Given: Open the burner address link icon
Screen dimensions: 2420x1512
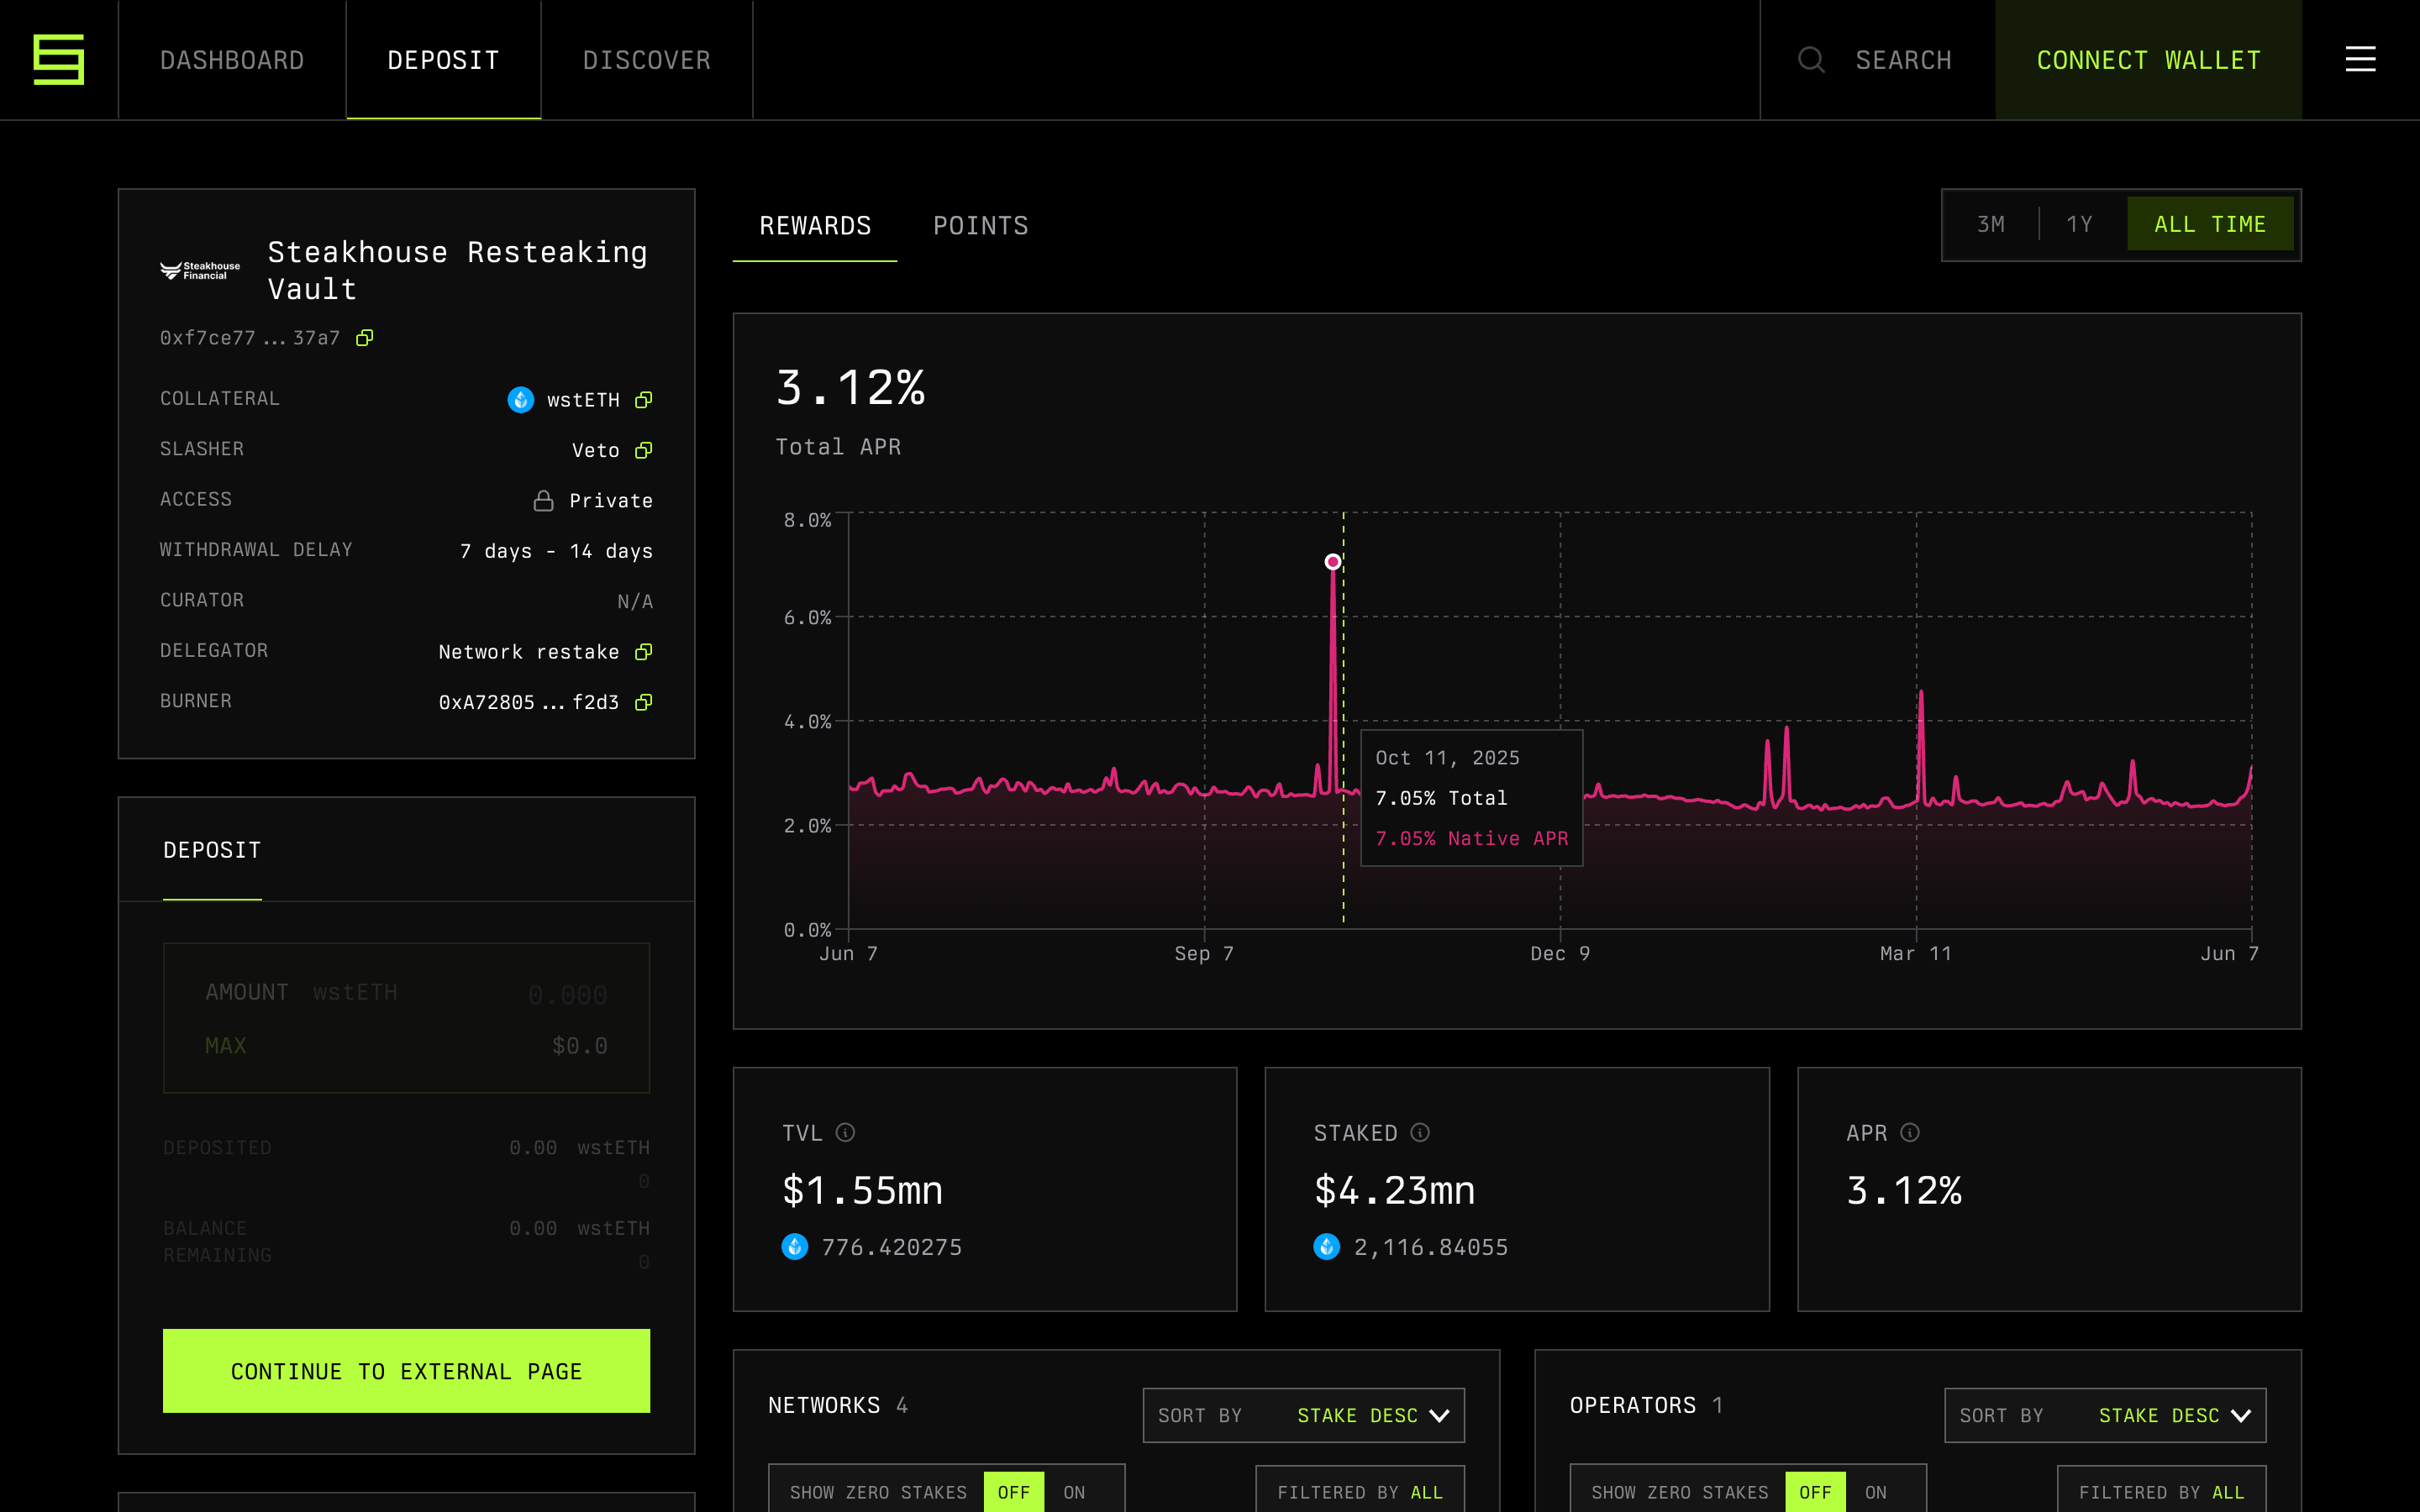Looking at the screenshot, I should point(644,702).
